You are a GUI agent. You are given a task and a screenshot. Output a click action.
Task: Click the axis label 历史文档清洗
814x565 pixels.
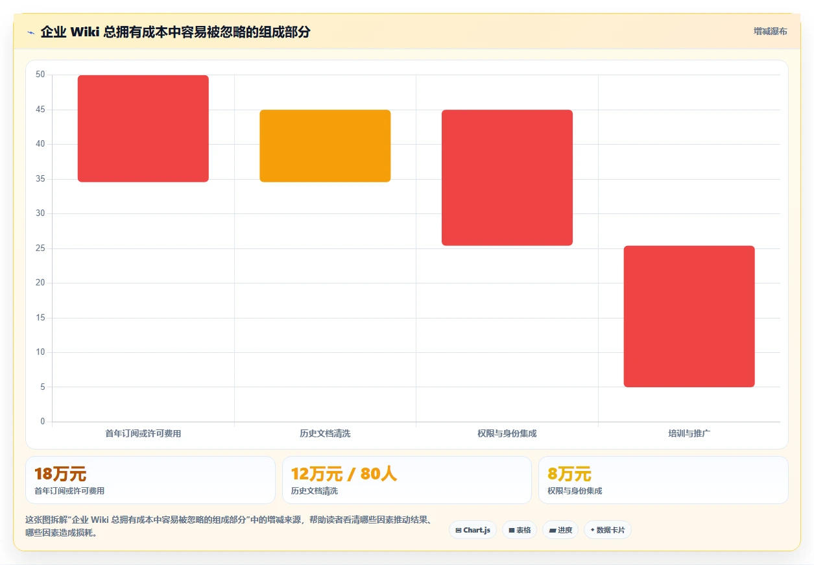coord(325,433)
